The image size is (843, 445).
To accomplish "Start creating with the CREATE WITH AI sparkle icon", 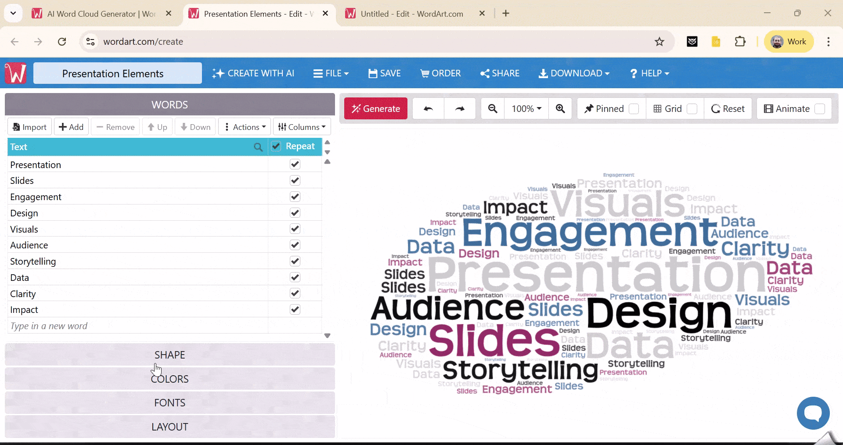I will 218,73.
